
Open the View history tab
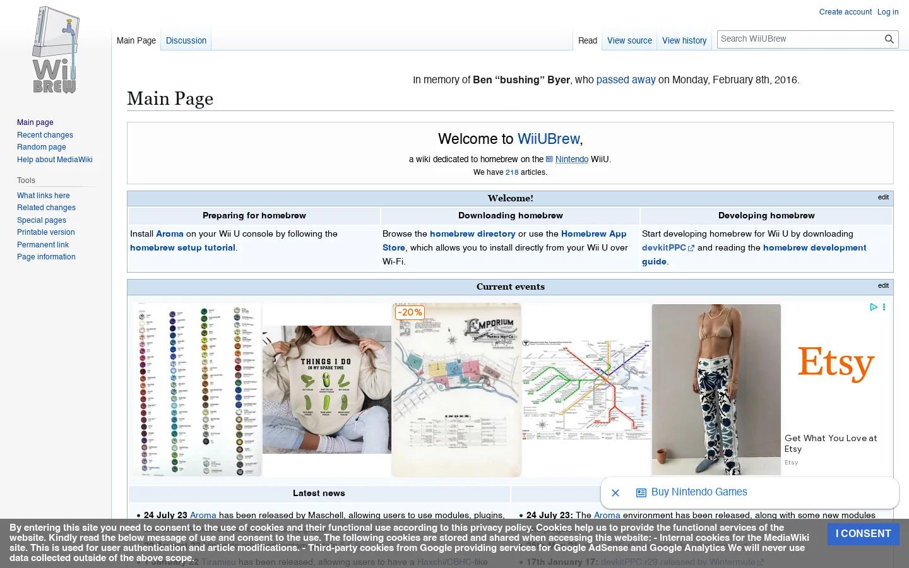pos(684,40)
